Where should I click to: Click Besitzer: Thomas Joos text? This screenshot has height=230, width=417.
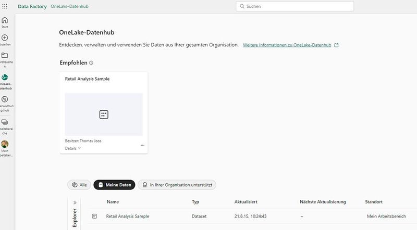83,141
